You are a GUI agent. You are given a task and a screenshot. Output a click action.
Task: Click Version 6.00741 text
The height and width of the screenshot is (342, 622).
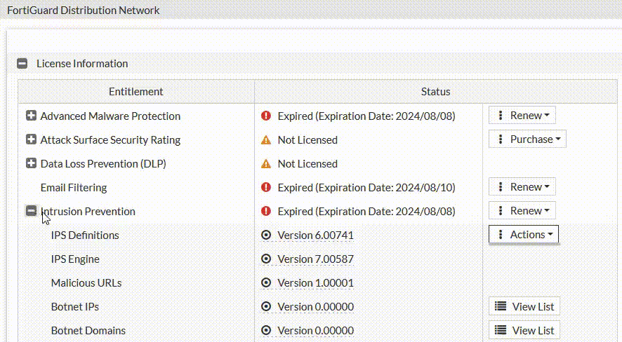click(x=315, y=235)
